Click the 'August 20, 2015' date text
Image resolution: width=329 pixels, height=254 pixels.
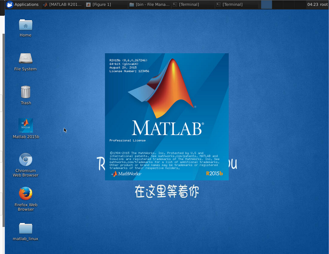[123, 68]
